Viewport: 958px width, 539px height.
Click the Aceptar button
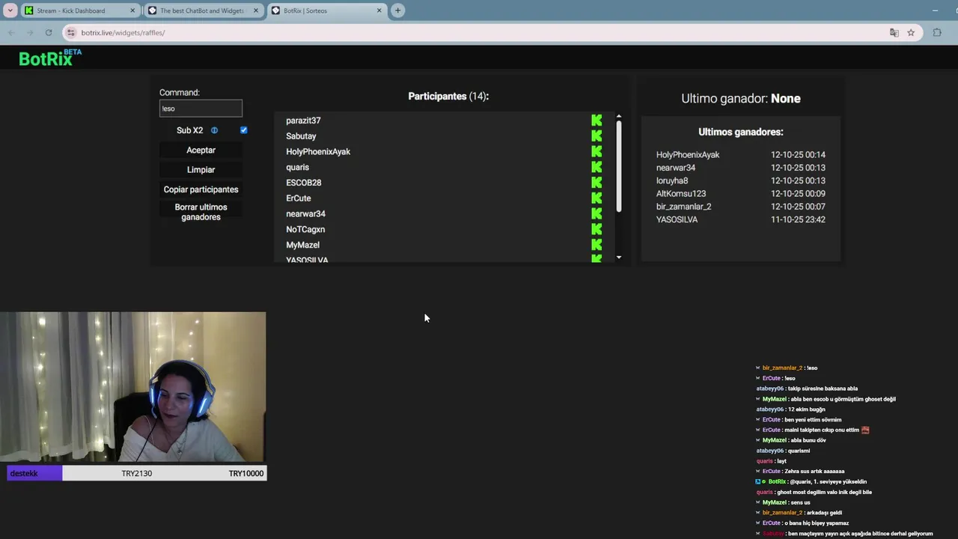(x=201, y=150)
